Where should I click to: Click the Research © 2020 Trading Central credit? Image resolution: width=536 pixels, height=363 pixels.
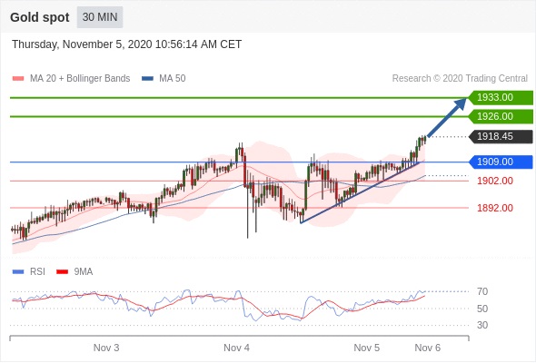coord(460,79)
